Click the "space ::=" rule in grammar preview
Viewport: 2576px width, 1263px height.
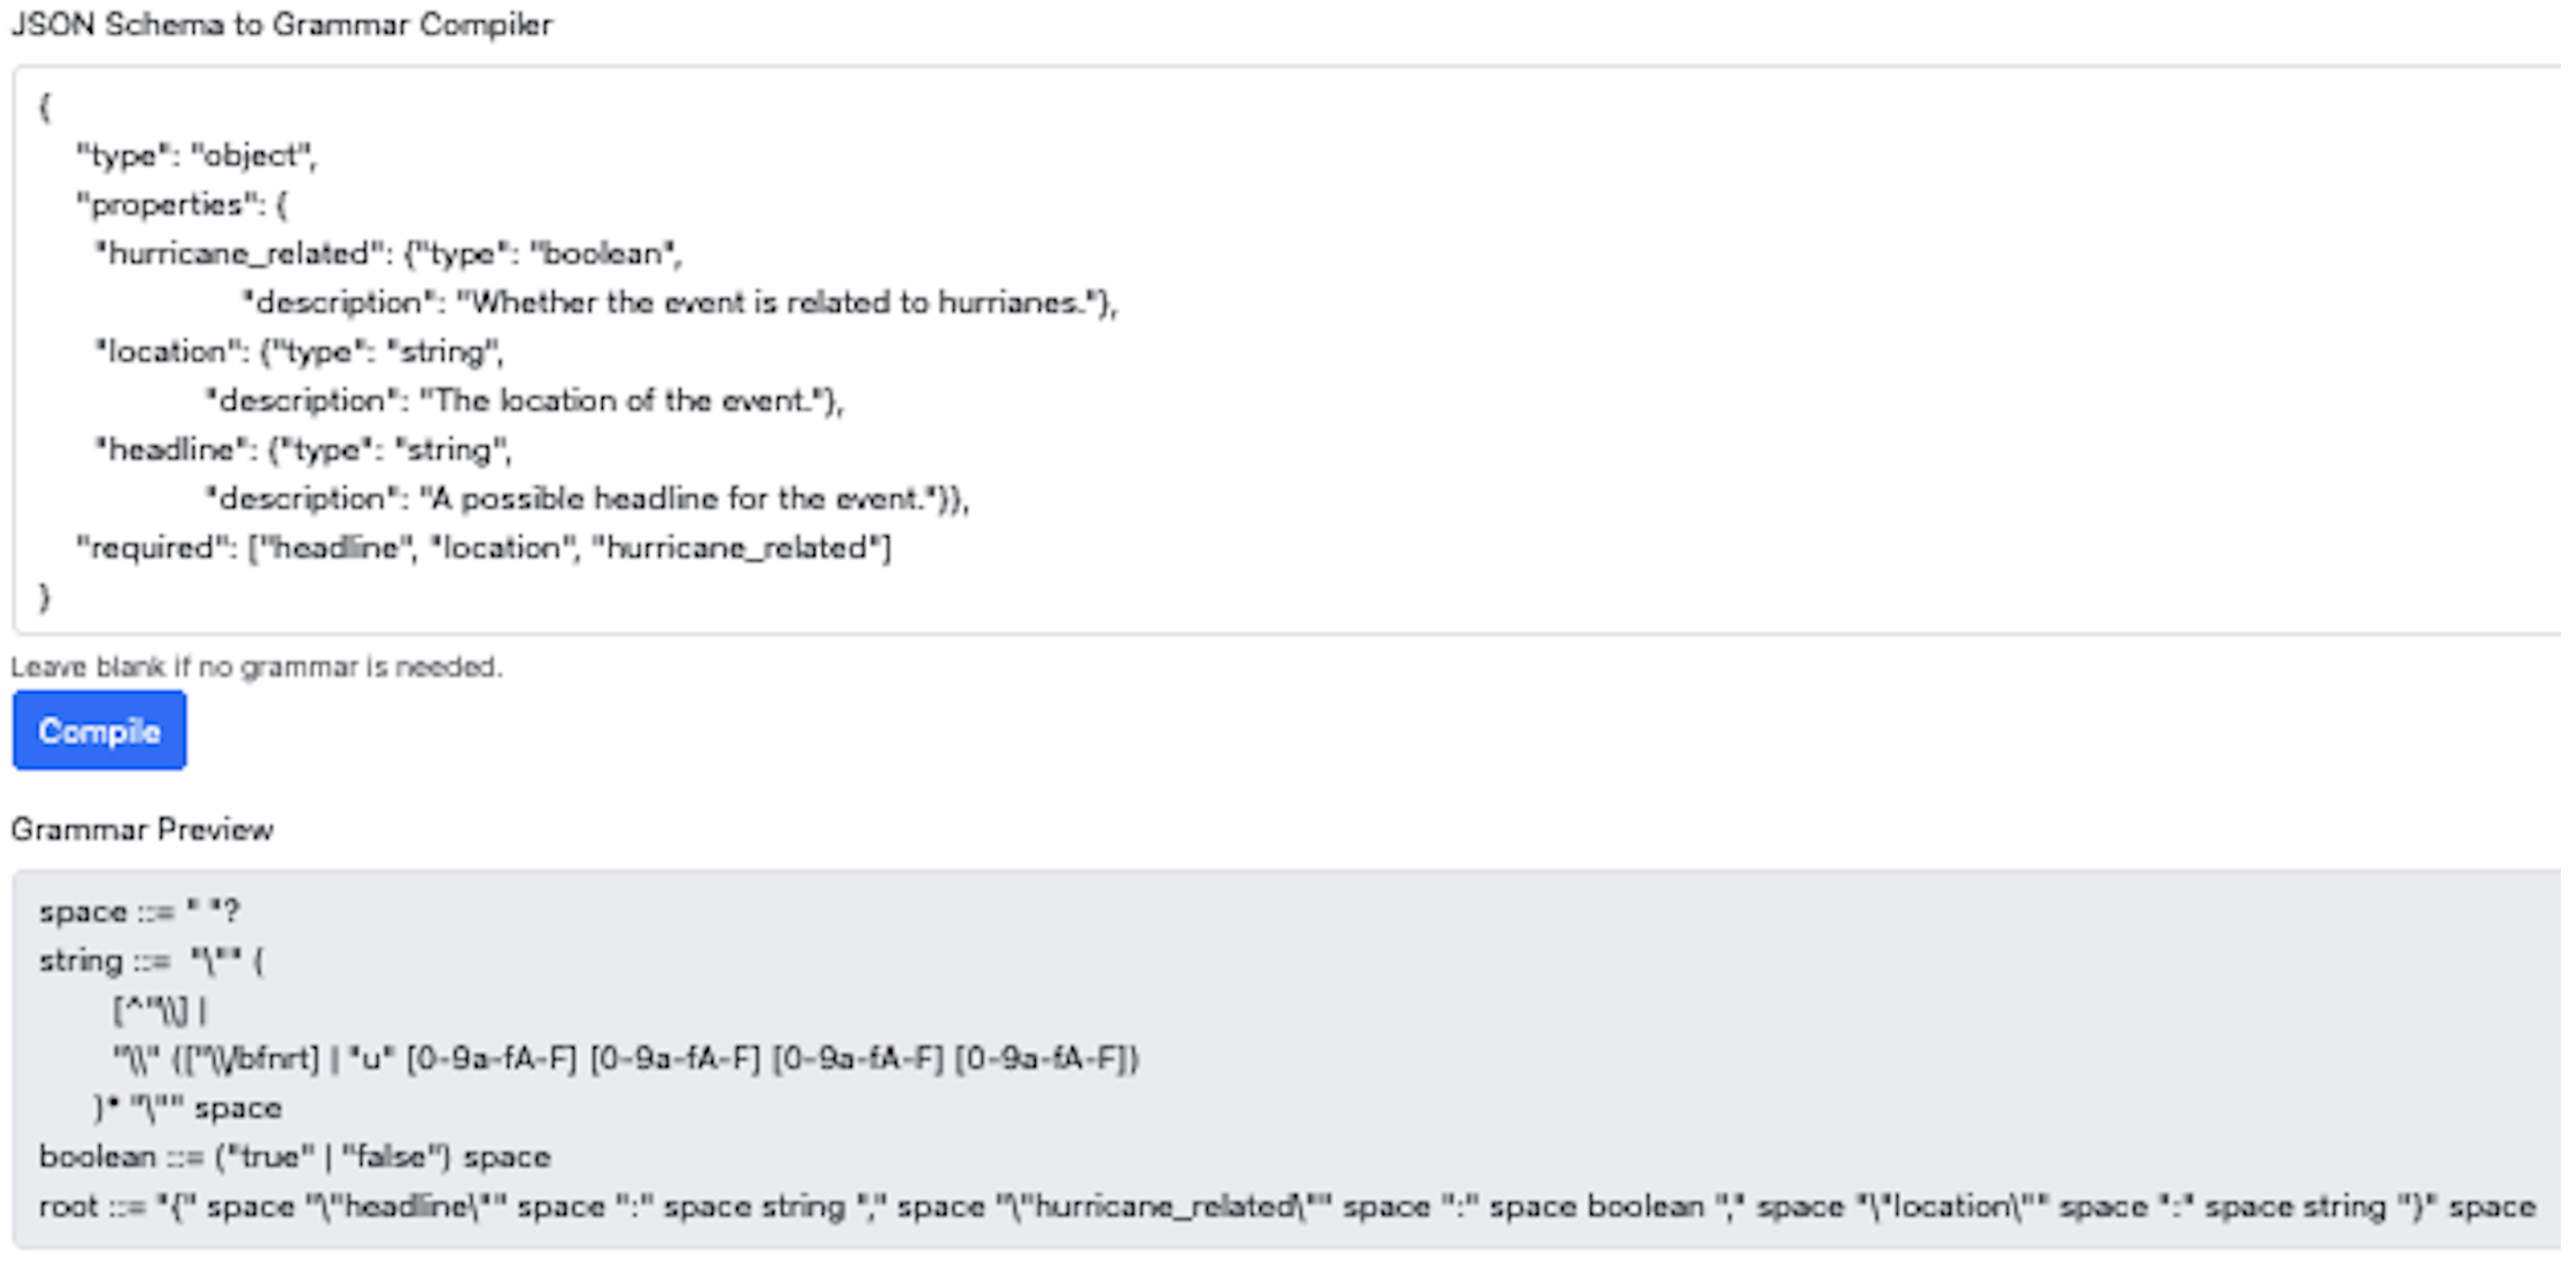click(x=139, y=911)
